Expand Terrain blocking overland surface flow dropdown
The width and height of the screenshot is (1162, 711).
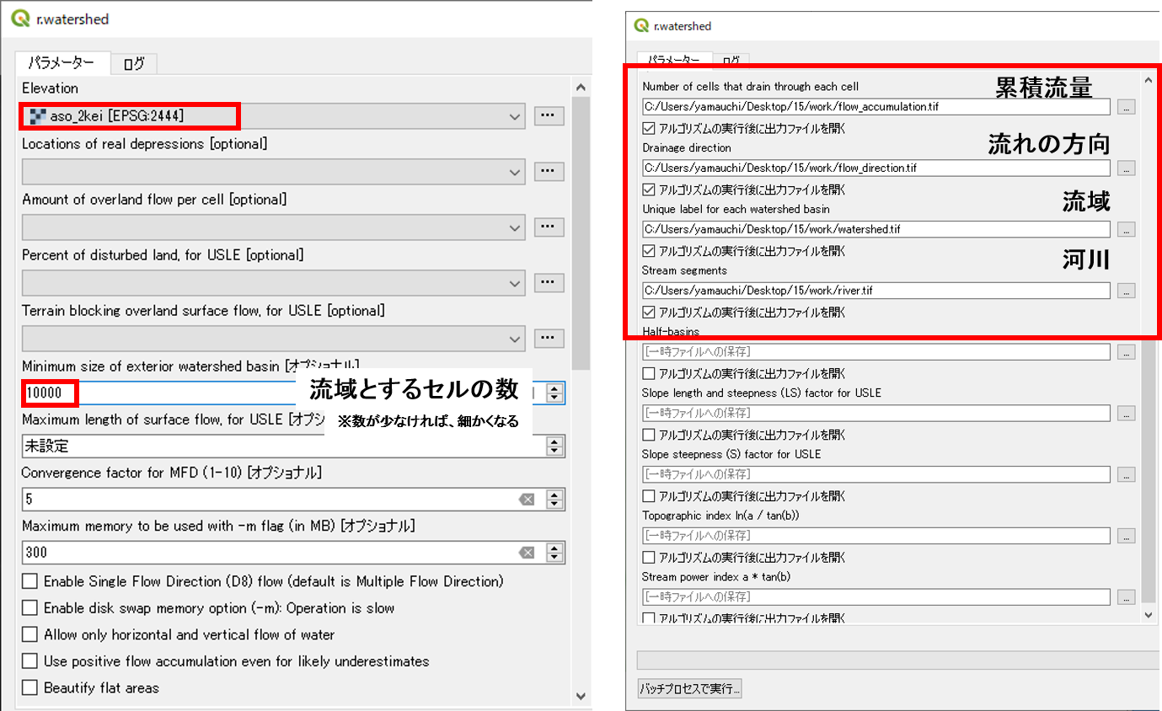click(272, 339)
